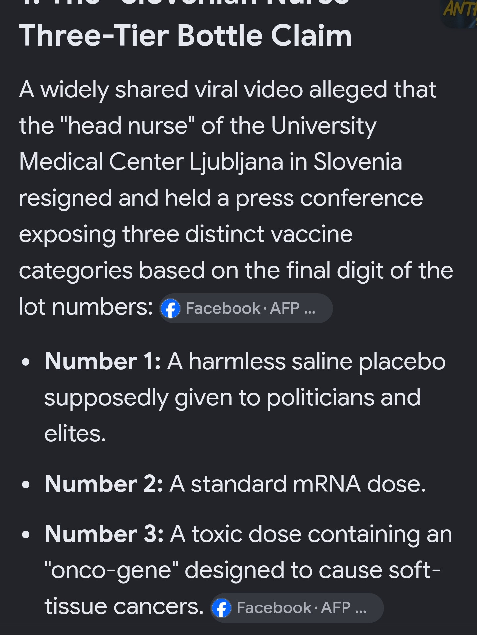Open the thumbnail image in the top-right corner
Viewport: 477px width, 635px height.
459,13
